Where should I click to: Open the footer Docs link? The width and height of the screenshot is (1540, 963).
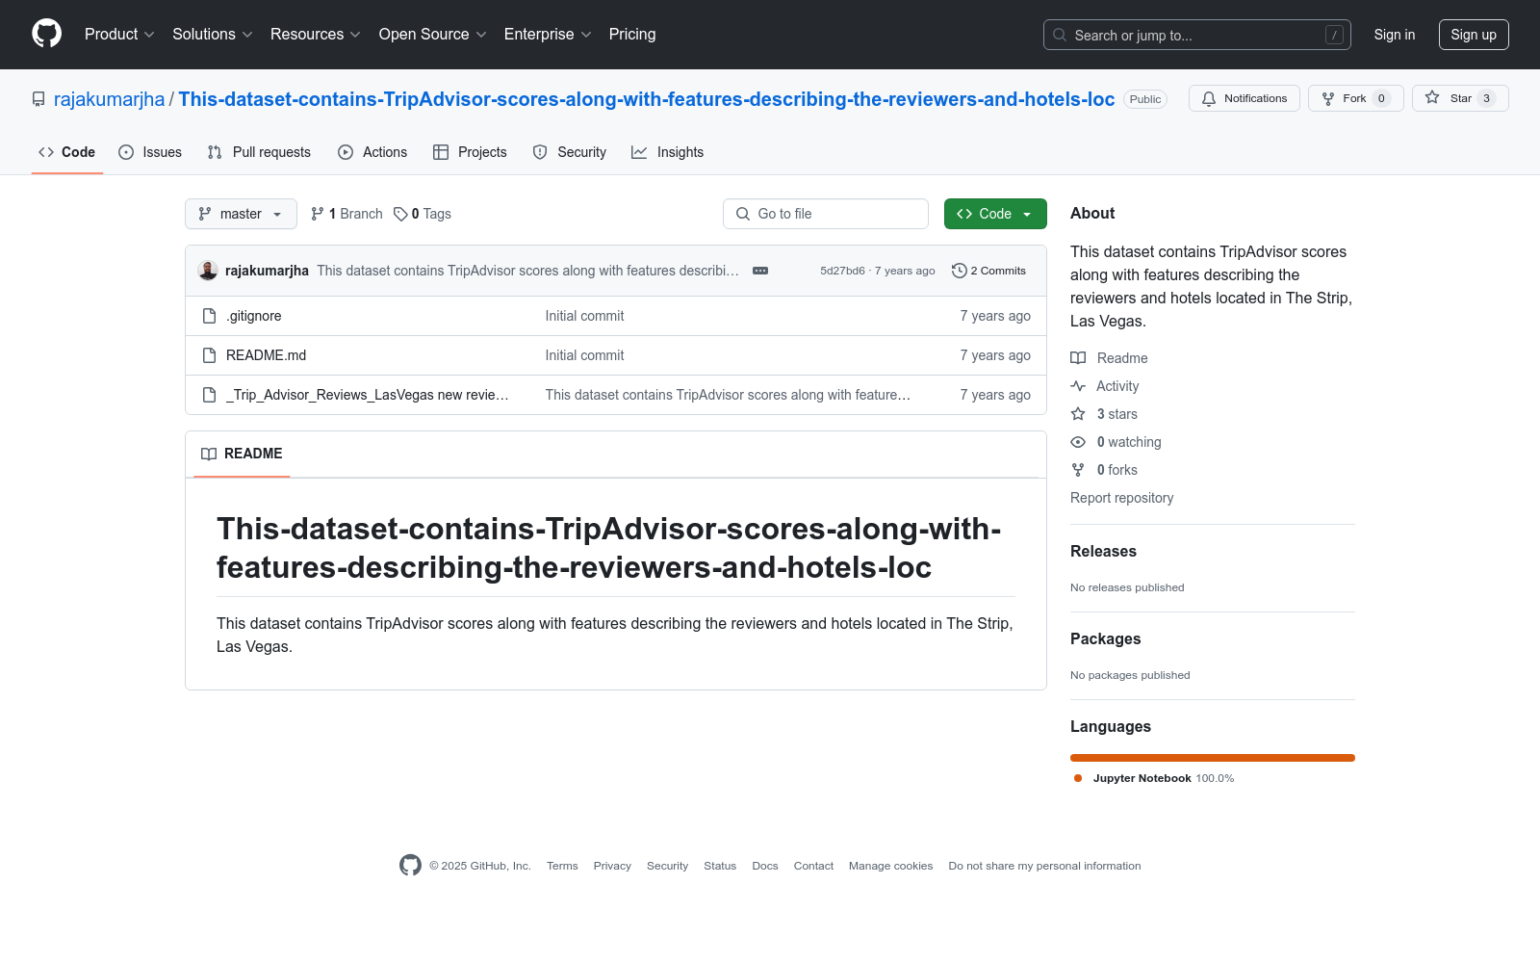(x=765, y=866)
